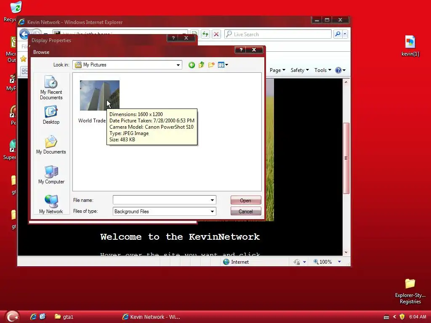
Task: Click the second quick launch icon
Action: click(x=43, y=317)
